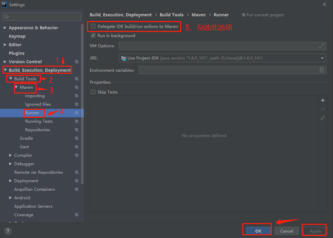This screenshot has height=238, width=333.
Task: Click the settings tree vertical scrollbar
Action: [82, 104]
